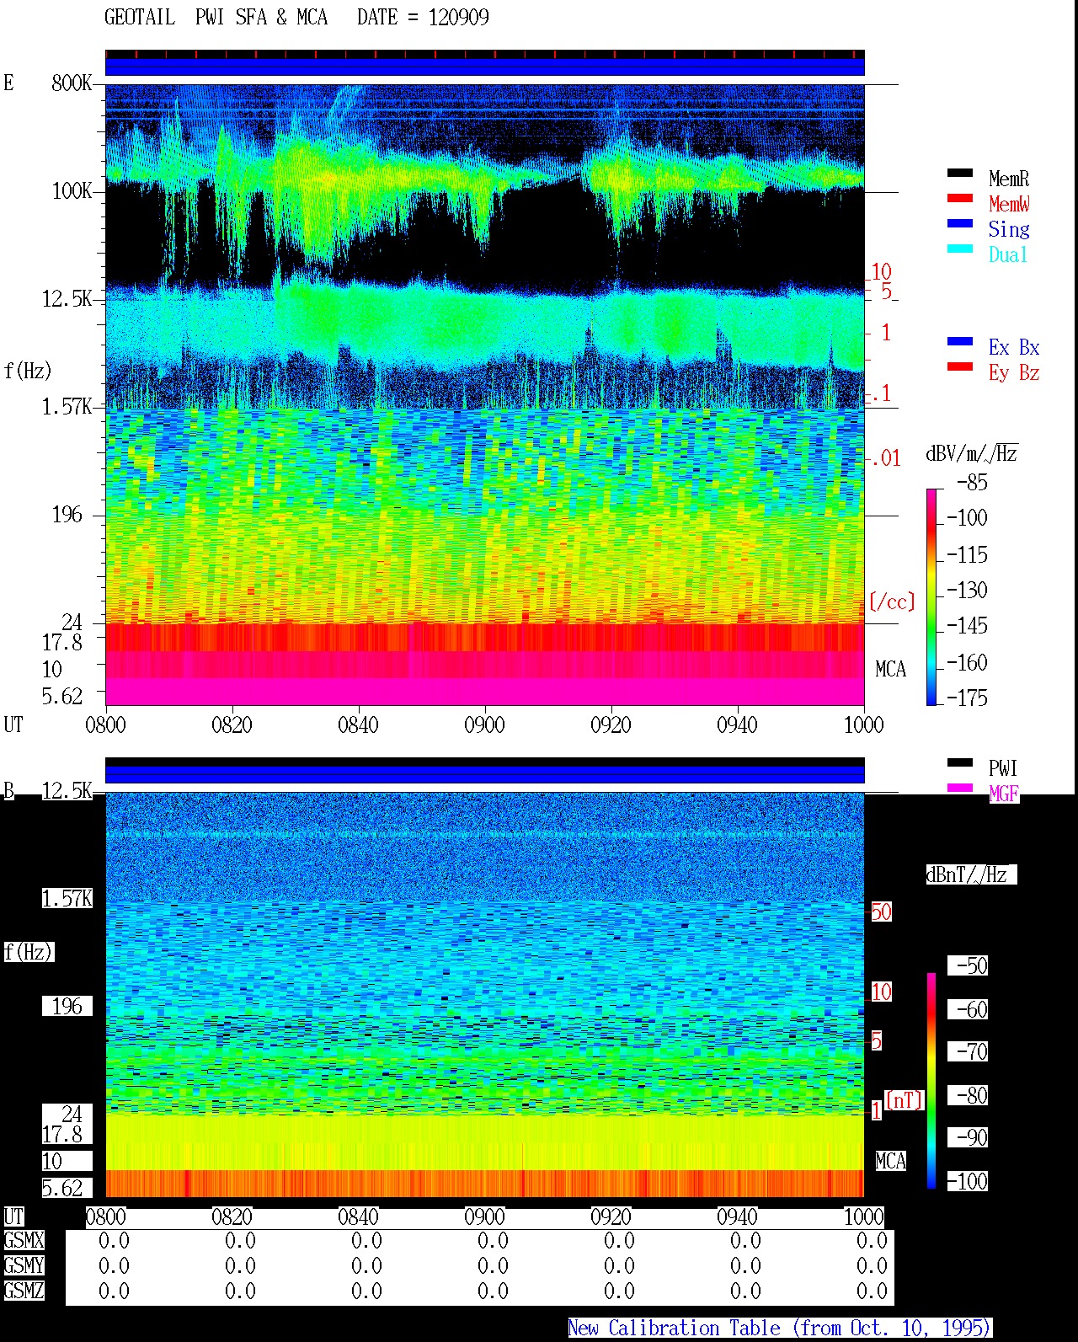
Task: Click the black MemR legend swatch
Action: click(x=959, y=174)
